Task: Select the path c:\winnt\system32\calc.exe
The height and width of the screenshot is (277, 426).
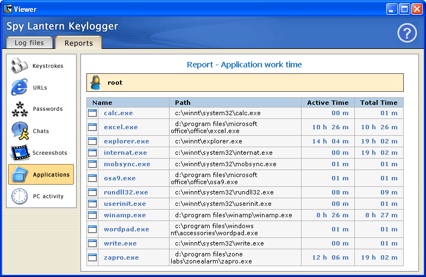Action: tap(218, 113)
